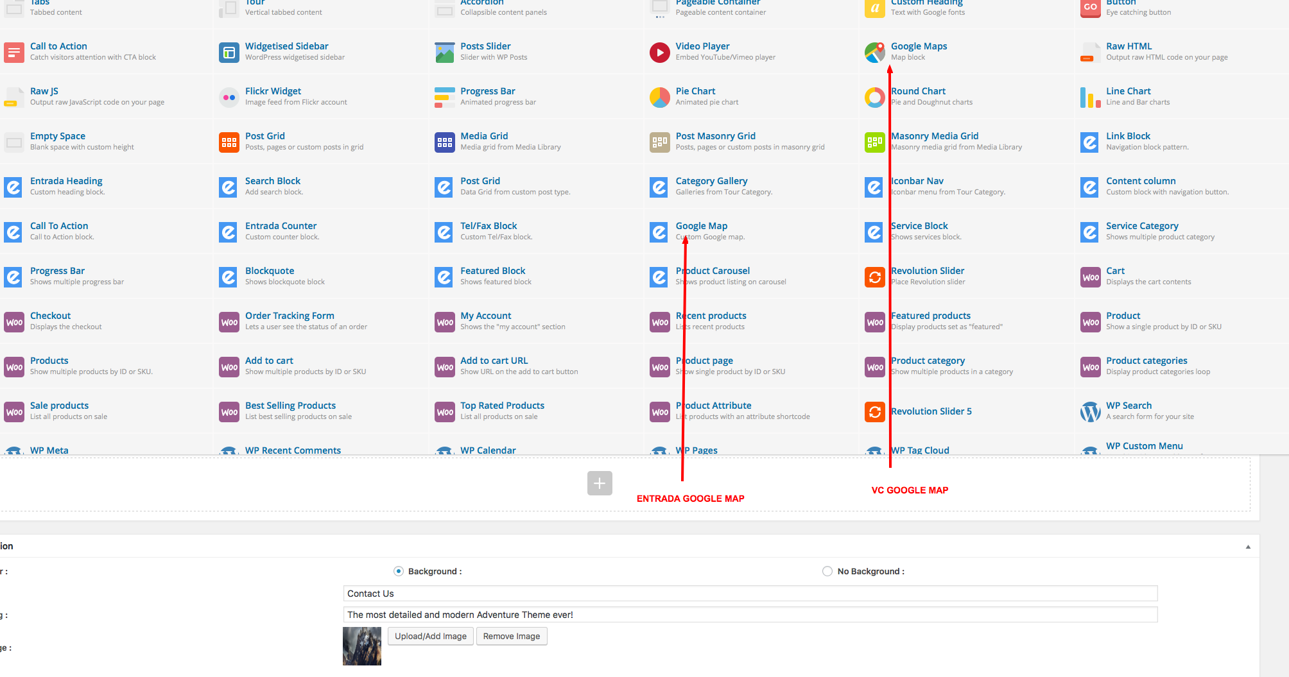1289x677 pixels.
Task: Click the uploaded image thumbnail
Action: point(362,646)
